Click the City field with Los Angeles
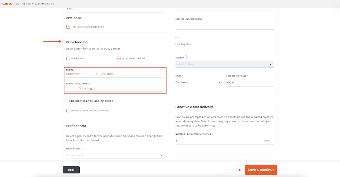The height and width of the screenshot is (177, 340). [x=224, y=44]
